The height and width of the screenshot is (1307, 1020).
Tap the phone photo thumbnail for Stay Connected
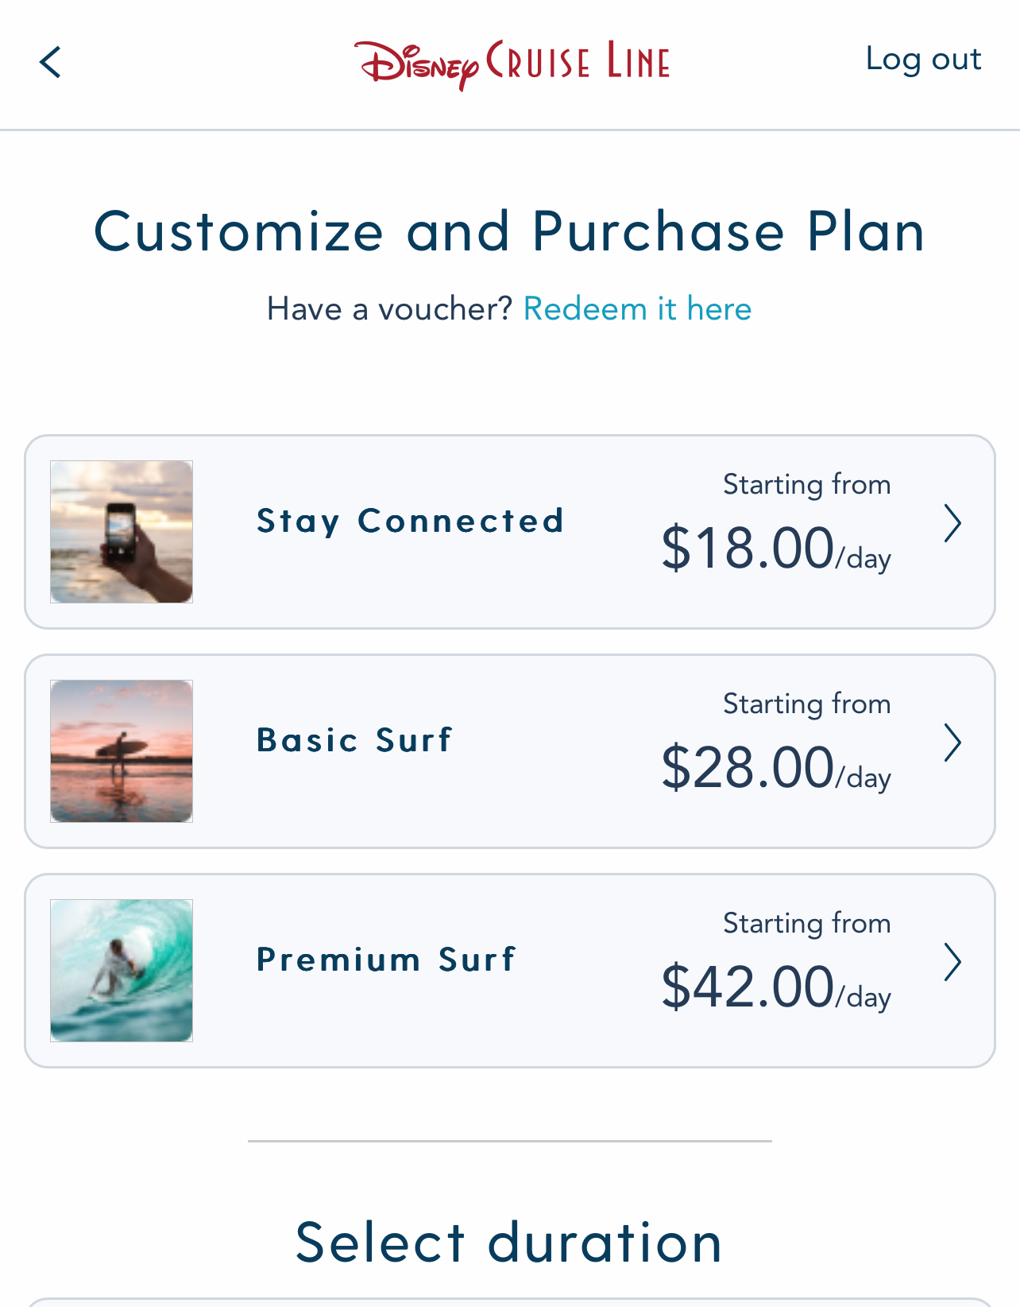tap(122, 532)
